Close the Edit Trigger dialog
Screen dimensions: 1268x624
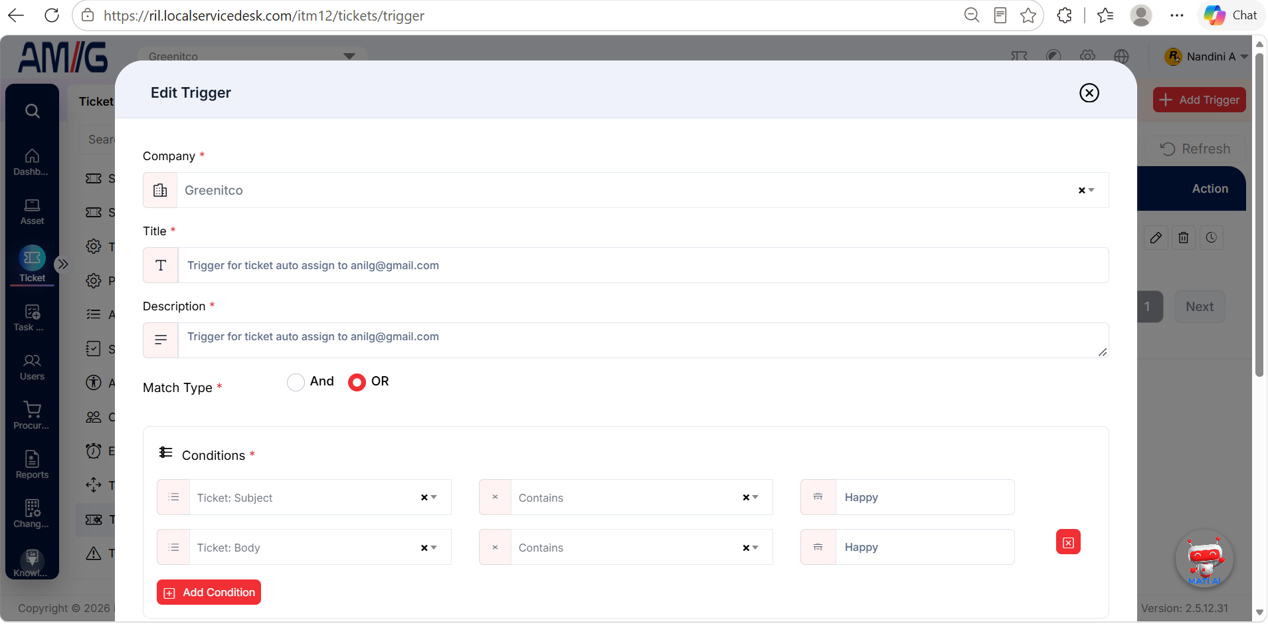click(1089, 93)
